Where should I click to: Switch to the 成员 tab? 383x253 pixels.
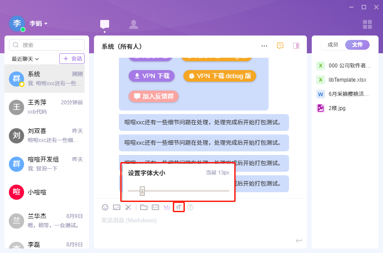pyautogui.click(x=333, y=44)
